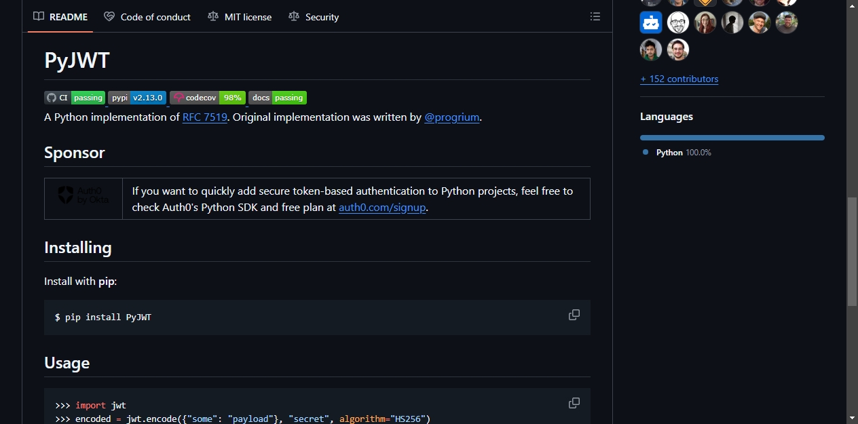The image size is (858, 424).
Task: Click the Python 100.0% language entry
Action: tap(677, 153)
